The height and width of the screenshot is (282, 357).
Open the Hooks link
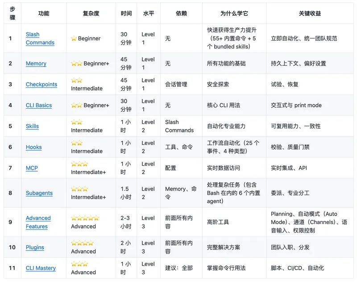(x=34, y=147)
